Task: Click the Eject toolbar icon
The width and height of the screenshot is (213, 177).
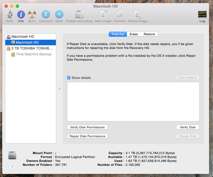Action: (x=59, y=14)
